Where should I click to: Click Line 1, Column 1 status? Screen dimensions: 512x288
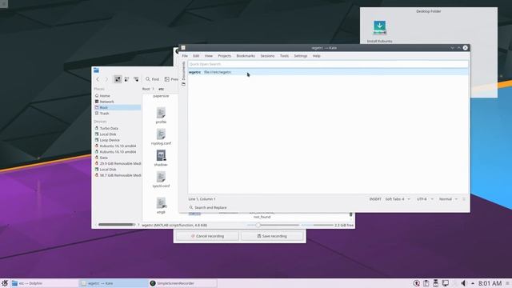click(202, 199)
